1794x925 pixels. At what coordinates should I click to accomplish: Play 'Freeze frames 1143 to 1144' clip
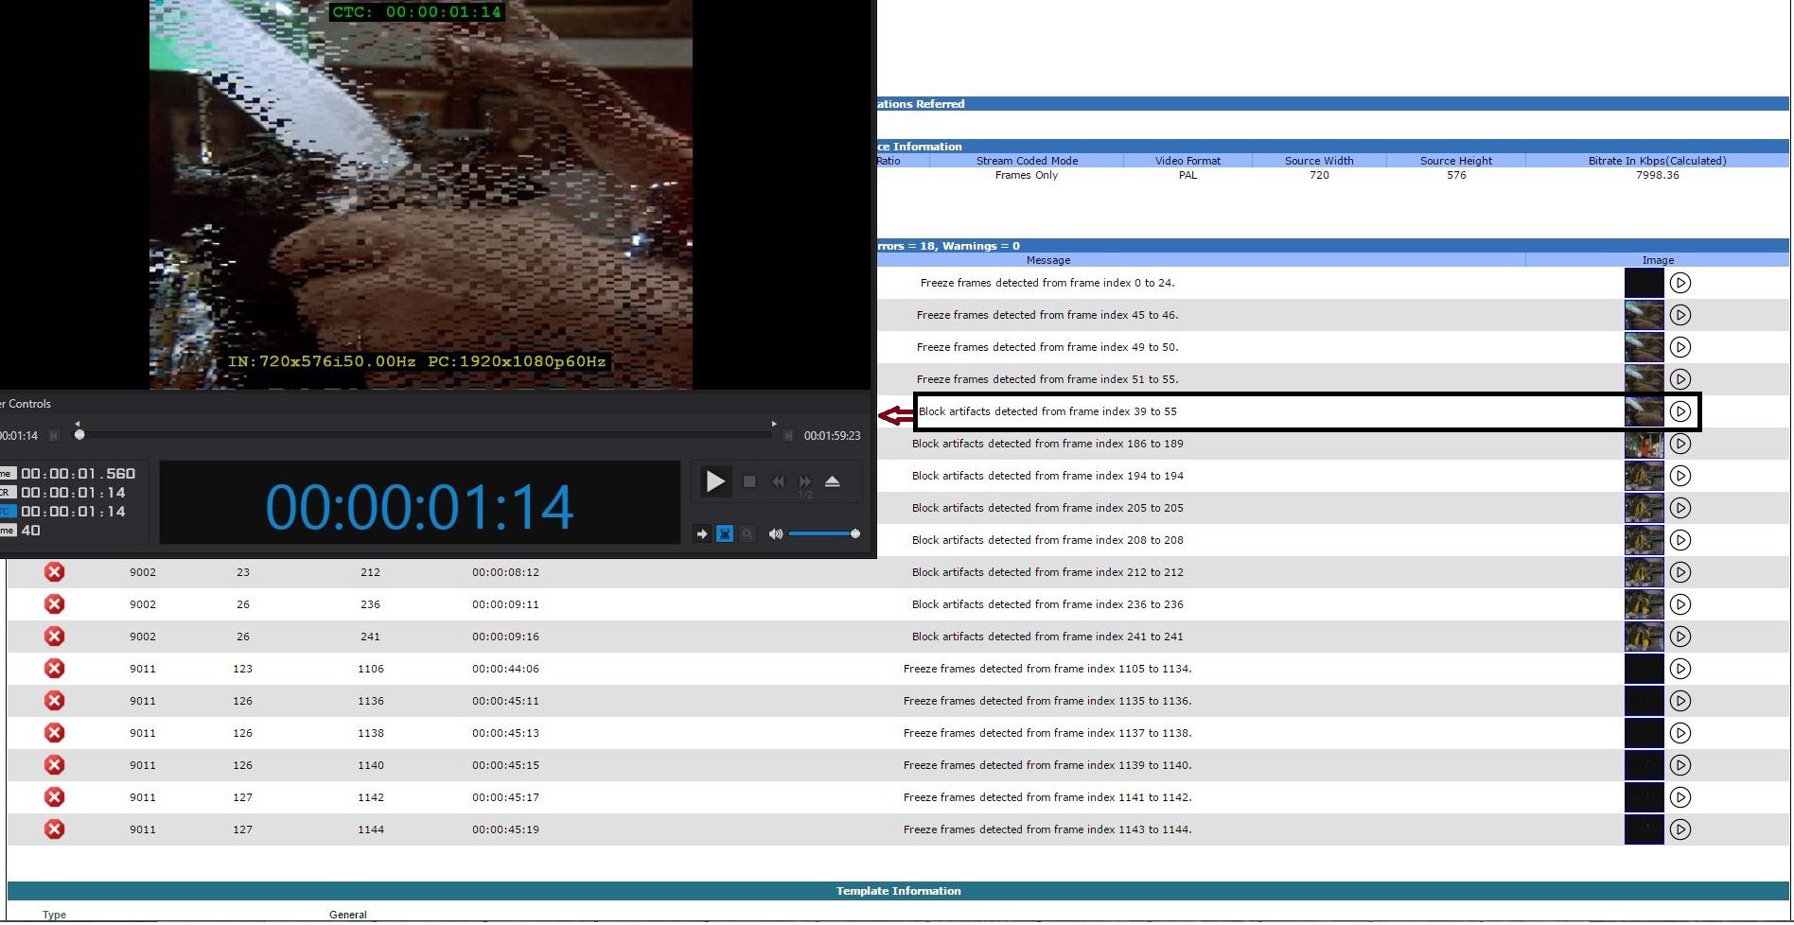(1680, 829)
